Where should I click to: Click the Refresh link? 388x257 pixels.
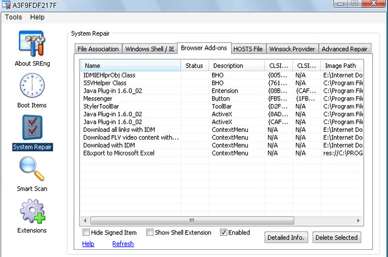coord(122,244)
